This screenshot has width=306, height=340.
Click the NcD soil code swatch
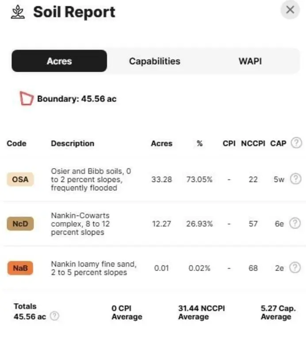[x=20, y=224]
